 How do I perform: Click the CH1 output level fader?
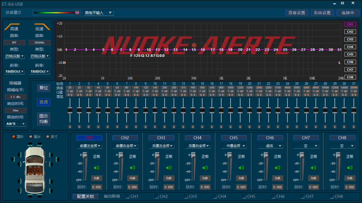click(85, 156)
